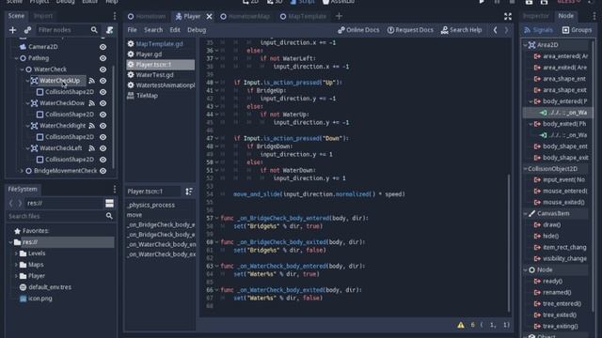
Task: Jump to _physics_process in methods list
Action: click(x=151, y=205)
